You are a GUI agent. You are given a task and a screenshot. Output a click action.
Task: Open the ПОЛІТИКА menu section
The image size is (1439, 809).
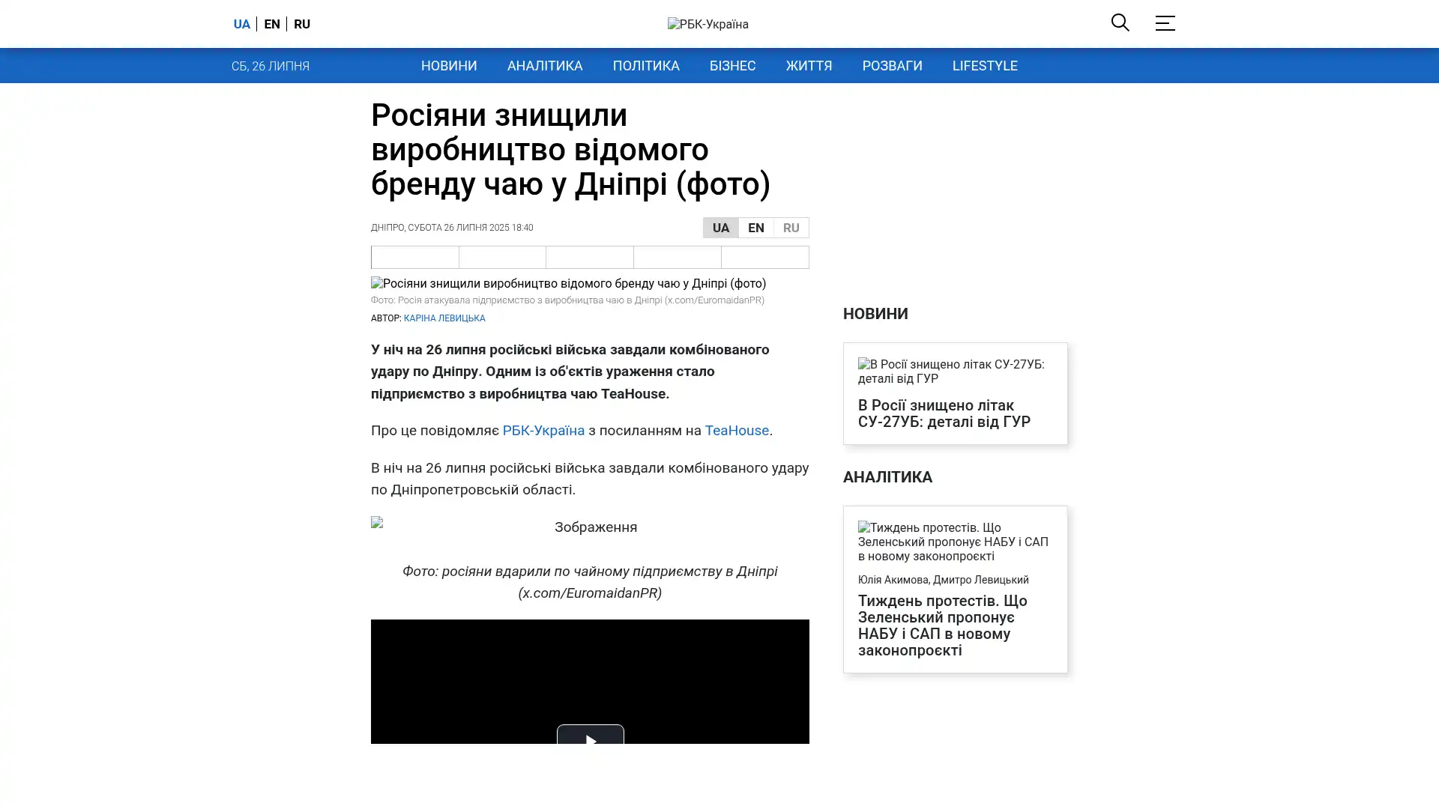pos(645,66)
